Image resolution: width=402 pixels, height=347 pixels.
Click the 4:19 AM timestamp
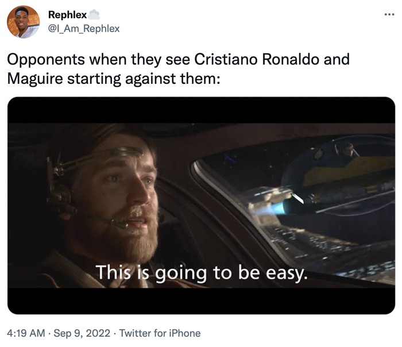point(26,333)
